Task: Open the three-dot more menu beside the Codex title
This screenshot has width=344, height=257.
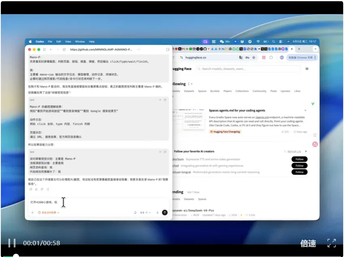Action: click(139, 50)
